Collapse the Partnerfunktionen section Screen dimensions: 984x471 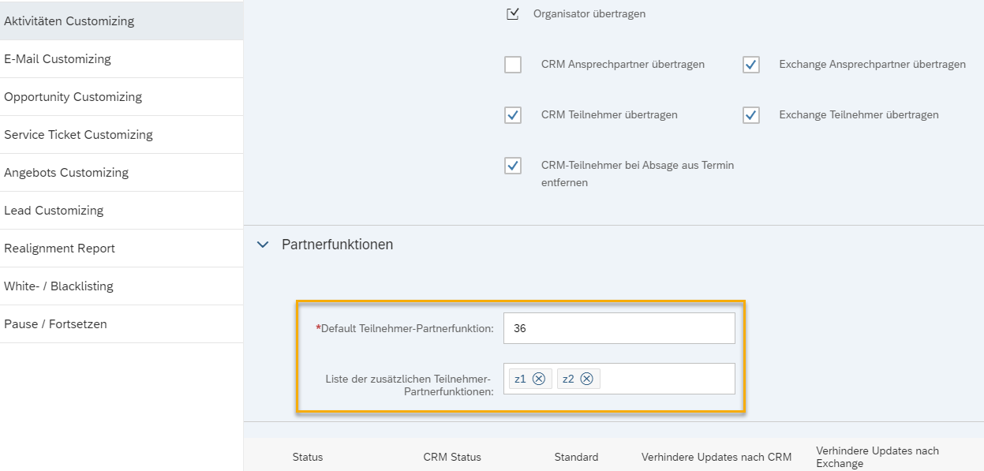pos(264,245)
